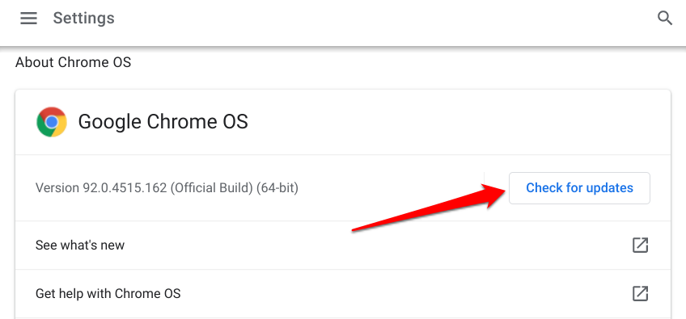
Task: Open the See what's new row
Action: [x=342, y=246]
